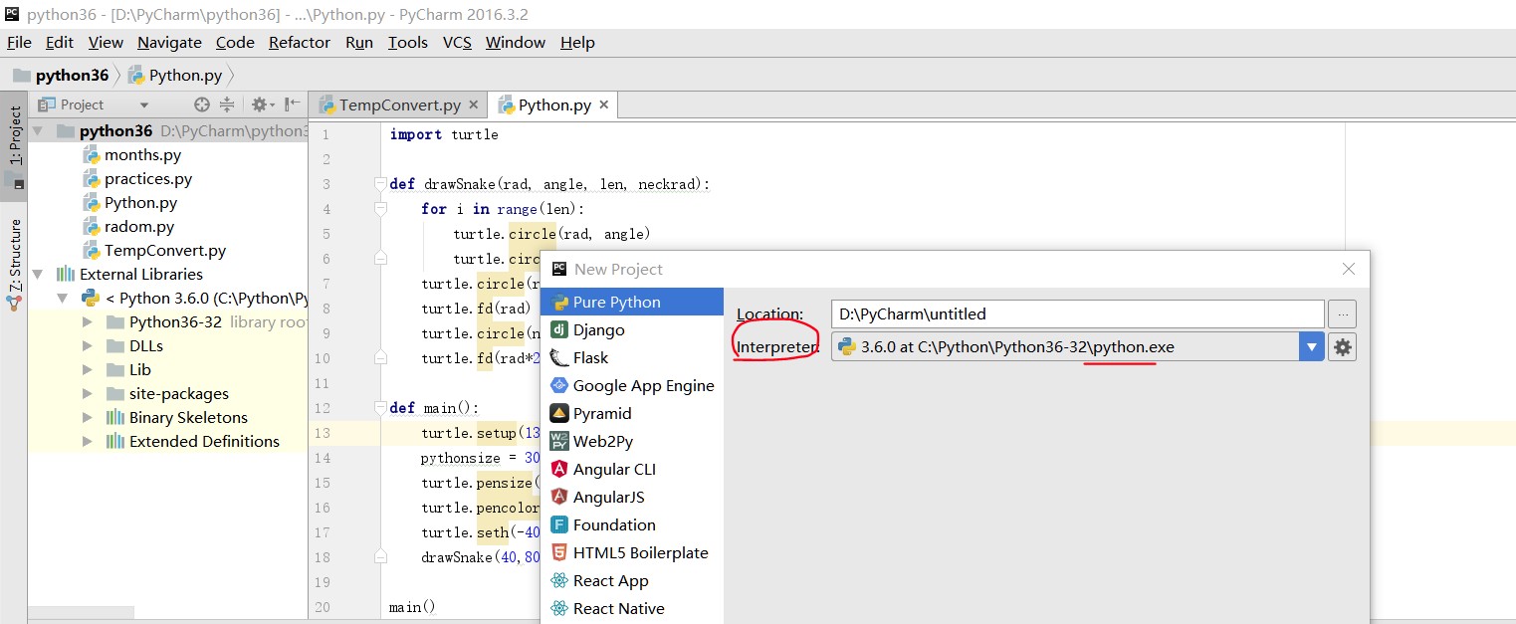
Task: Collapse the Python 3.6.0 interpreter node
Action: point(63,298)
